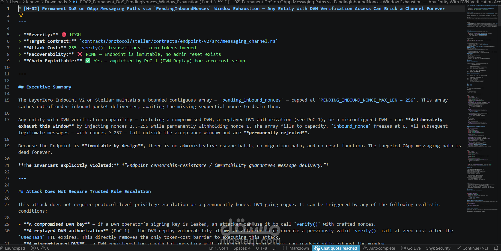Start the Go Live server
501x251 pixels.
(411, 248)
